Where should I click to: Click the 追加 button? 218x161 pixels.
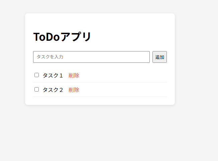tap(159, 57)
